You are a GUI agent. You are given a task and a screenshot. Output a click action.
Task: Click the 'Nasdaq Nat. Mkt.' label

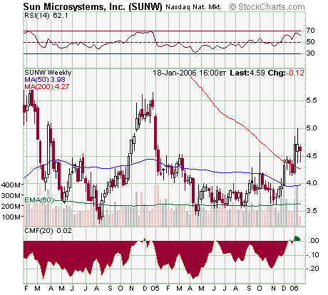(x=193, y=7)
